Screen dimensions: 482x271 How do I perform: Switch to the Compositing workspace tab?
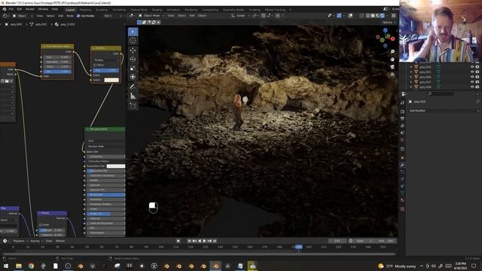210,10
